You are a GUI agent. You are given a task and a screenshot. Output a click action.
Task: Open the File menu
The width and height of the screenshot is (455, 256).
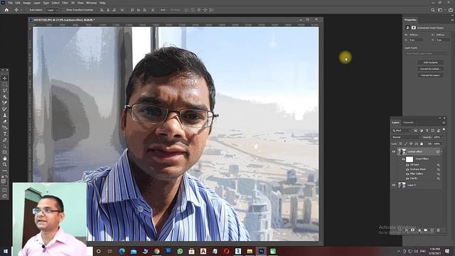[11, 3]
